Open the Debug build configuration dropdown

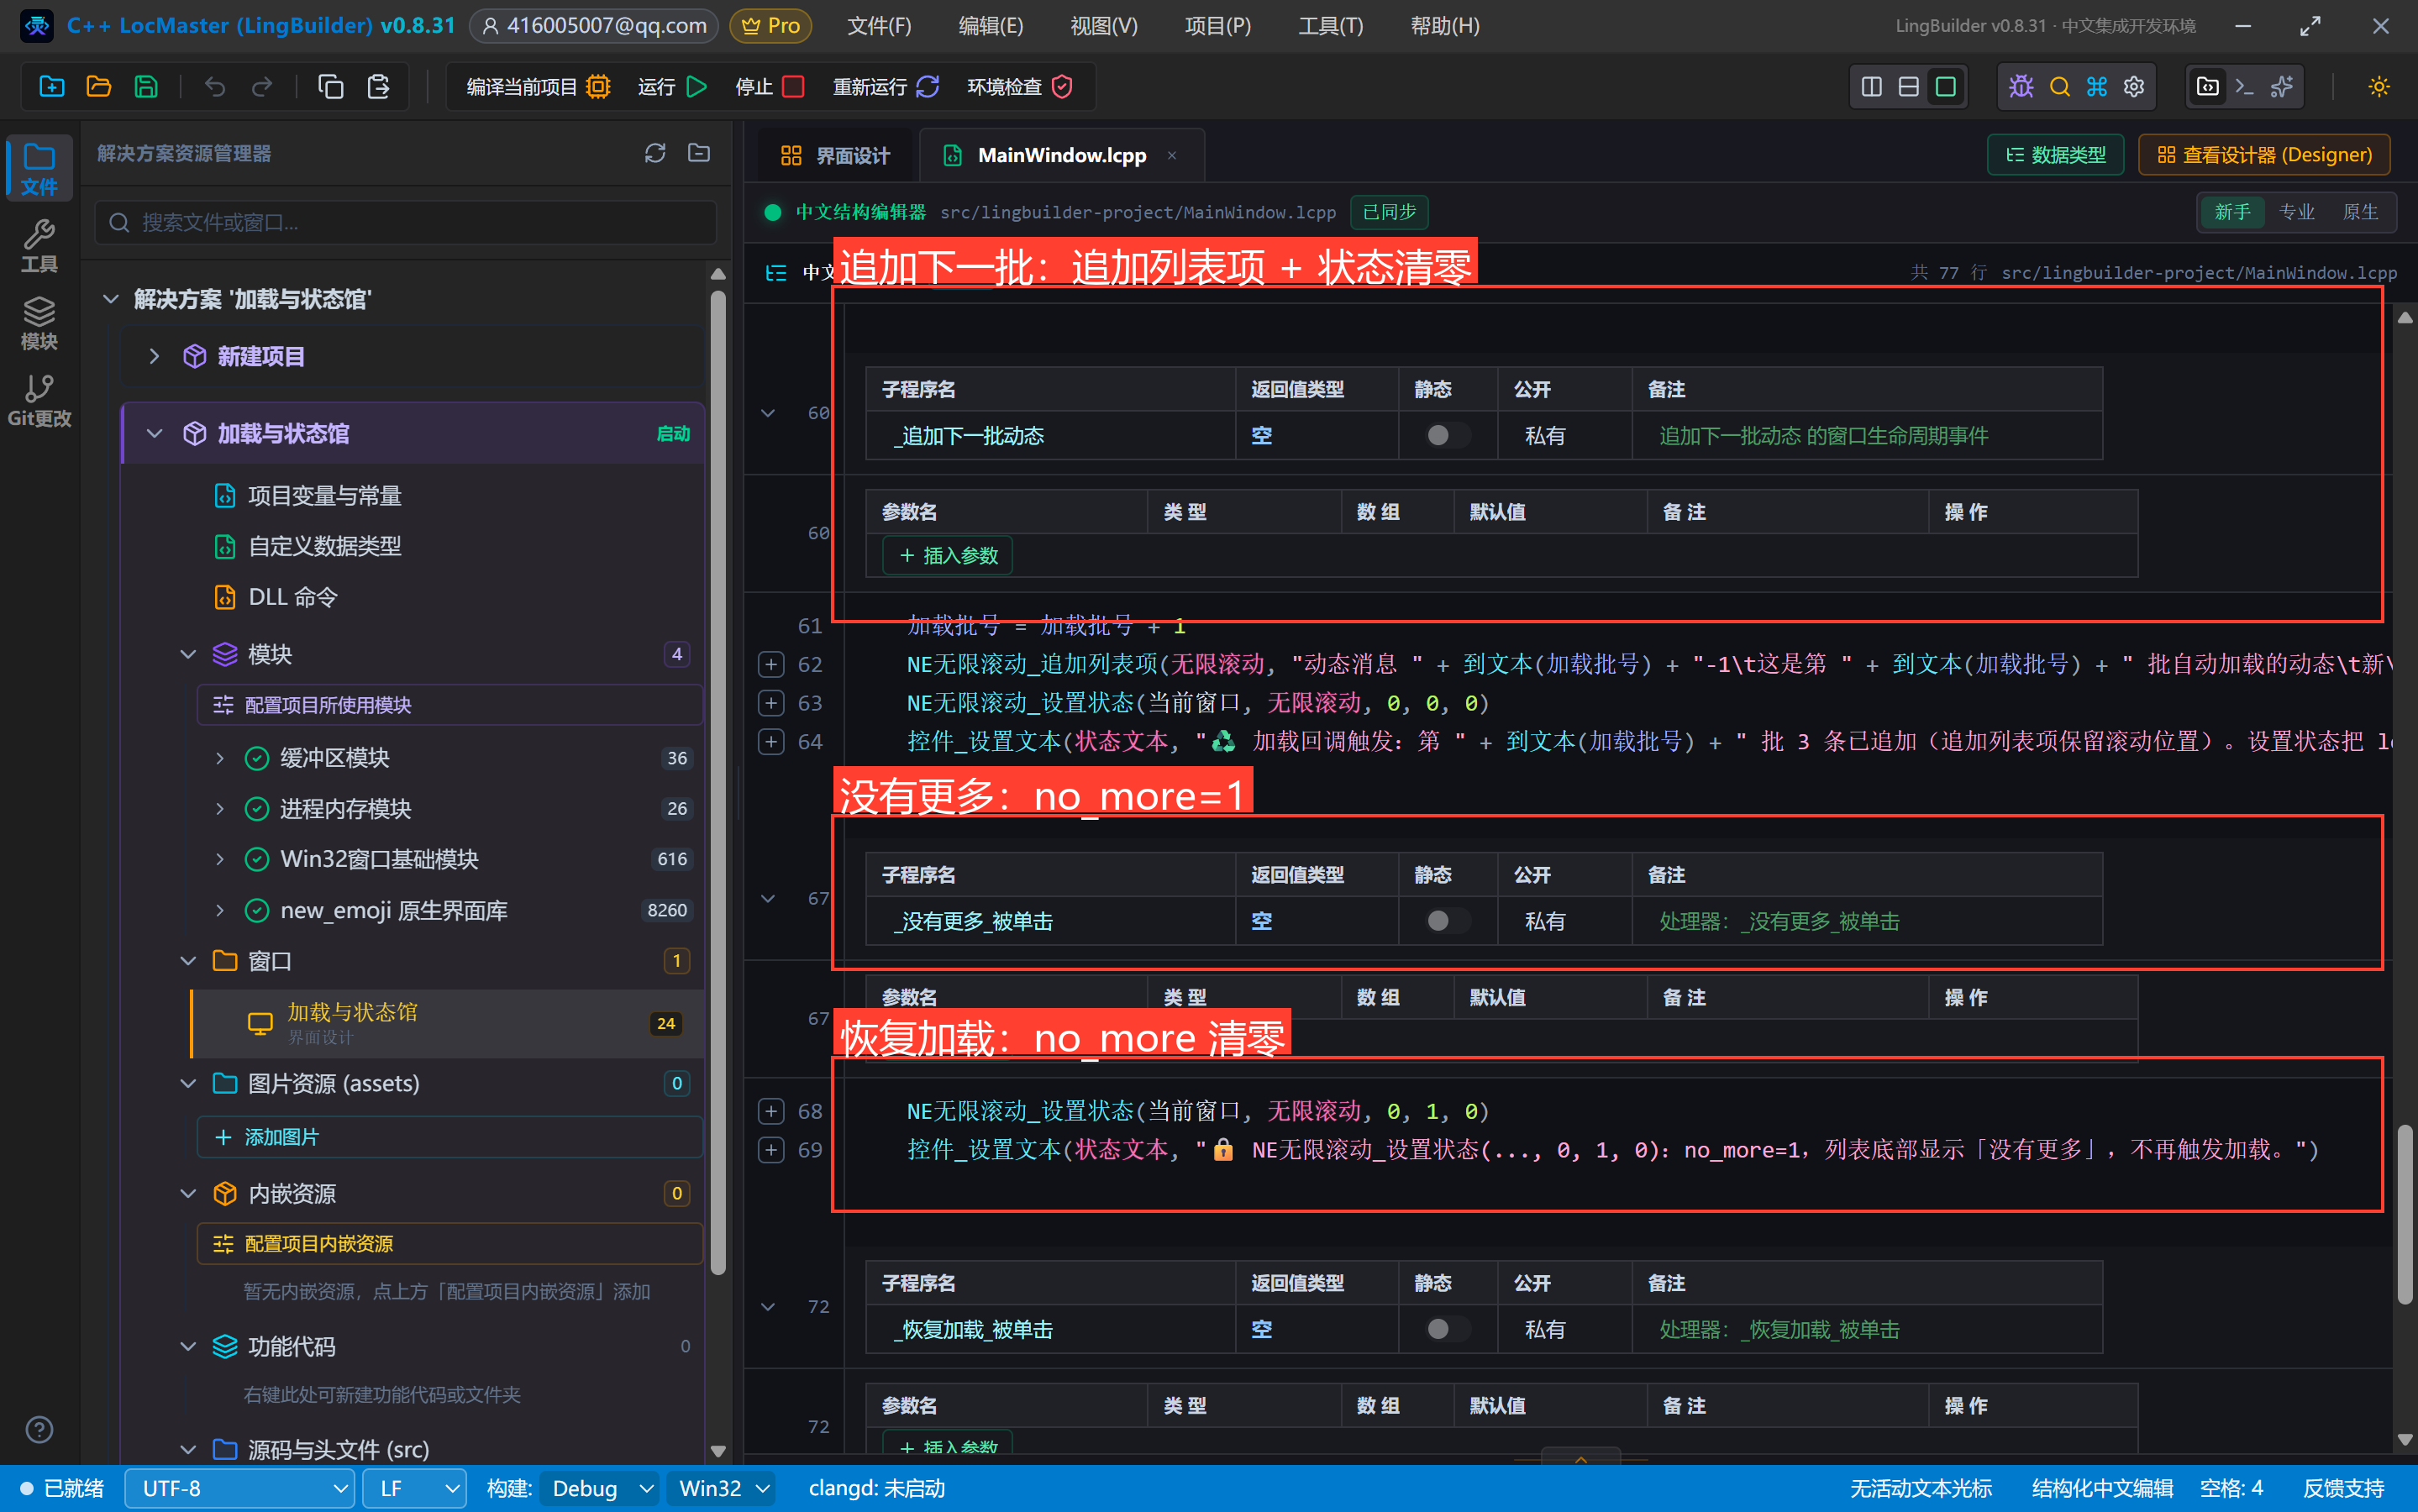click(x=599, y=1488)
